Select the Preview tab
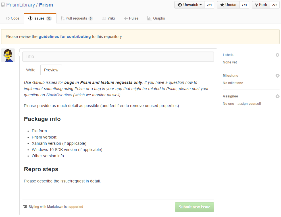Viewport: 281px width, 217px height. (x=51, y=70)
